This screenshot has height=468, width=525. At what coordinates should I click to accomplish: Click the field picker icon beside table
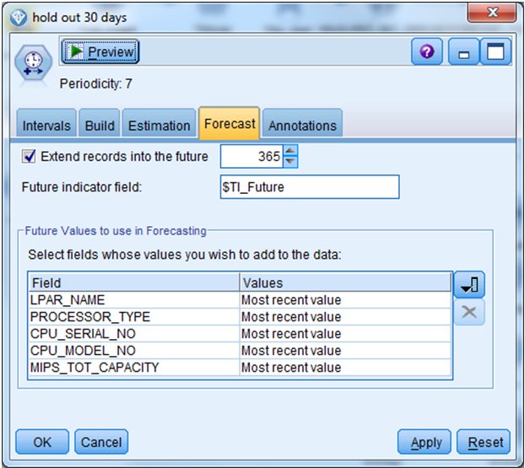point(468,286)
